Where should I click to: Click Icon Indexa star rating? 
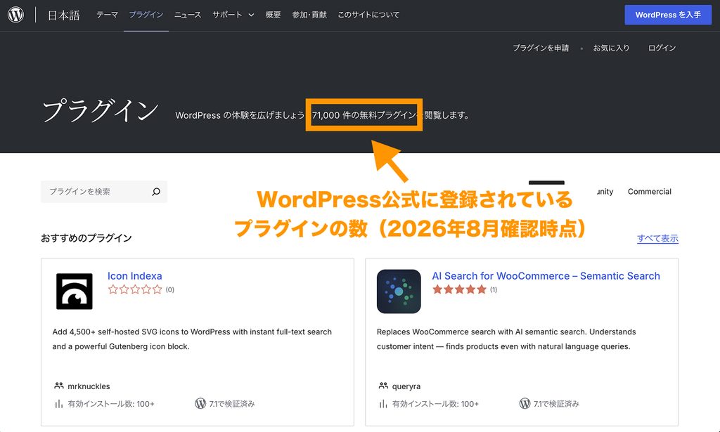[x=135, y=289]
